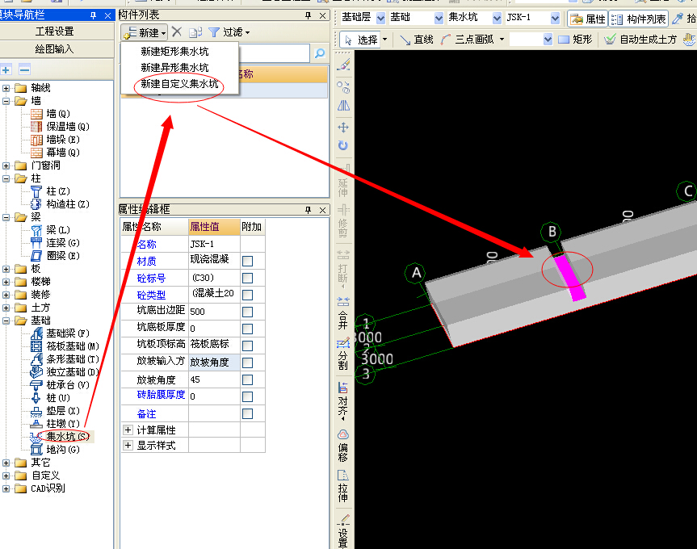Image resolution: width=697 pixels, height=549 pixels.
Task: Click the search magnifier icon
Action: coord(320,53)
